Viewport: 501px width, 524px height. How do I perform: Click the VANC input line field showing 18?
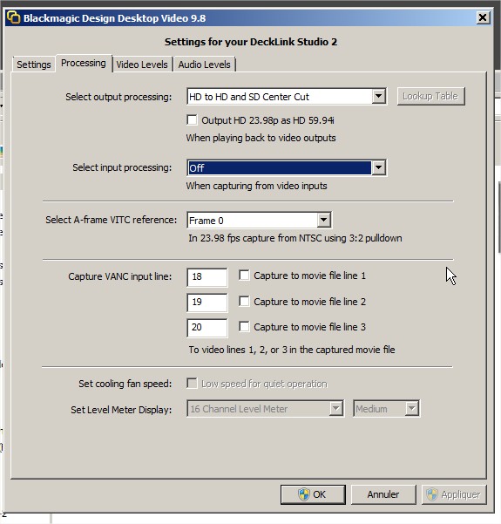click(207, 277)
